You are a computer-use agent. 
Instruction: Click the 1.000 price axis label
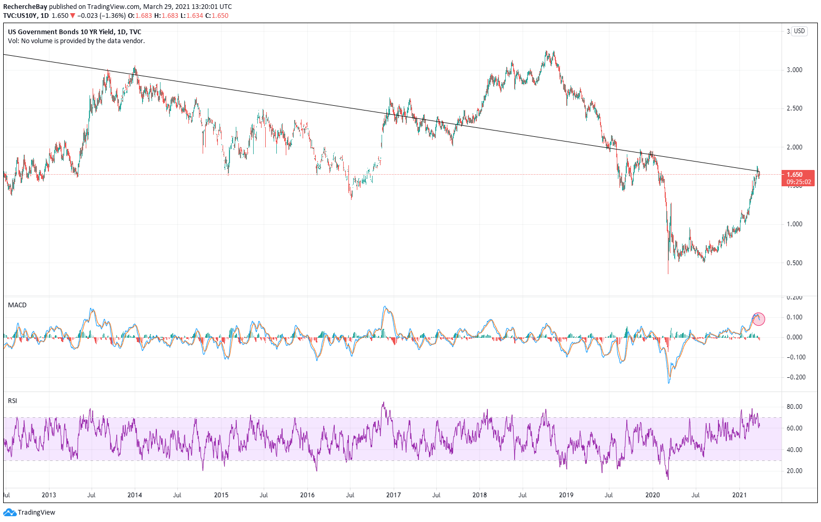click(794, 224)
